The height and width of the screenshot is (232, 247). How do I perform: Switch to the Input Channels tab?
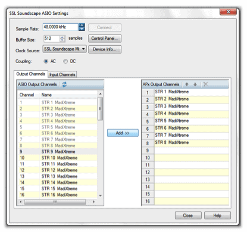click(x=62, y=74)
